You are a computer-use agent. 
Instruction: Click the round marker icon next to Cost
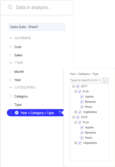pyautogui.click(x=11, y=47)
